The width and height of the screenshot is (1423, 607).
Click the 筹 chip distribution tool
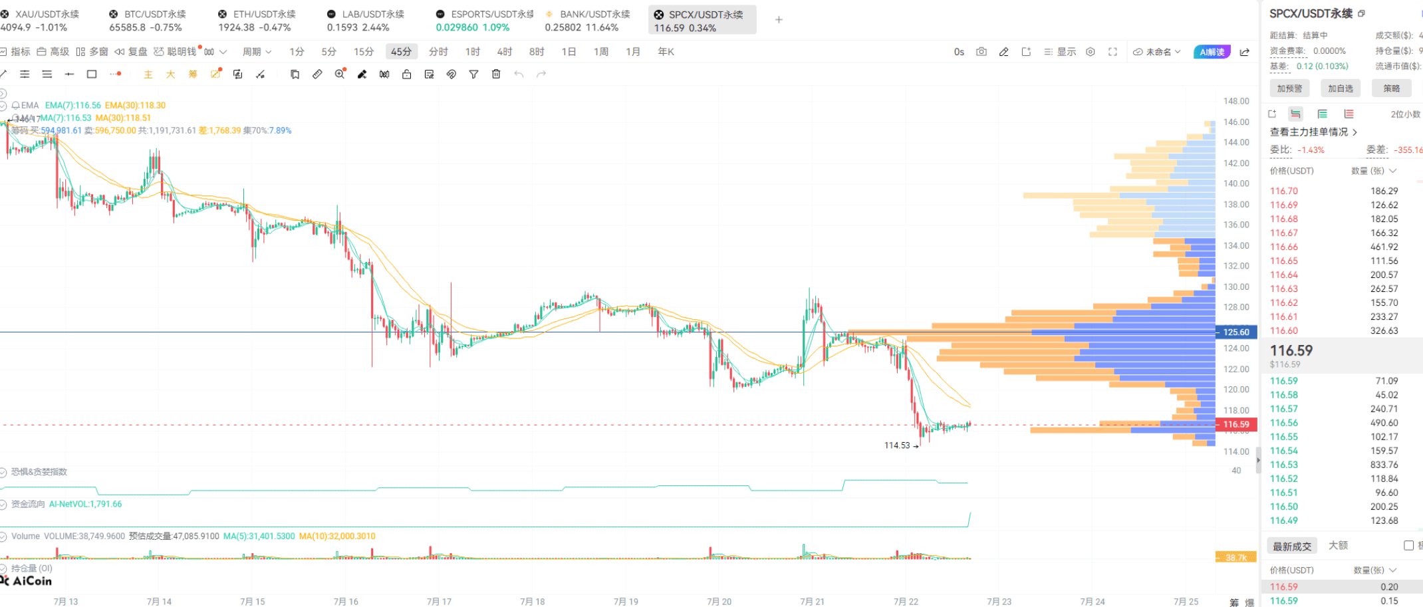193,74
